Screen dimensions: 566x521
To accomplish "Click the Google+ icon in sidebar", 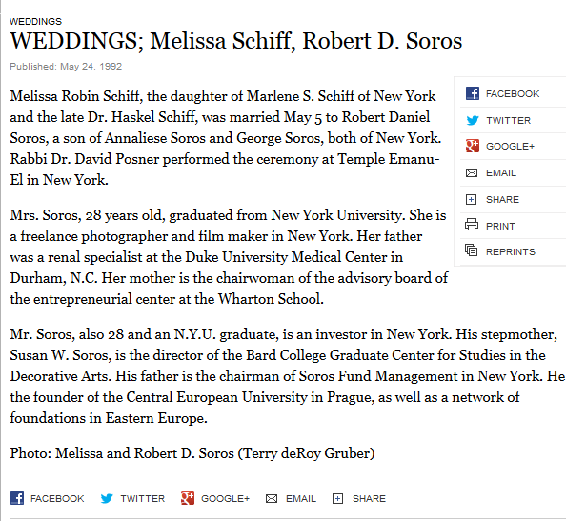I will [473, 146].
